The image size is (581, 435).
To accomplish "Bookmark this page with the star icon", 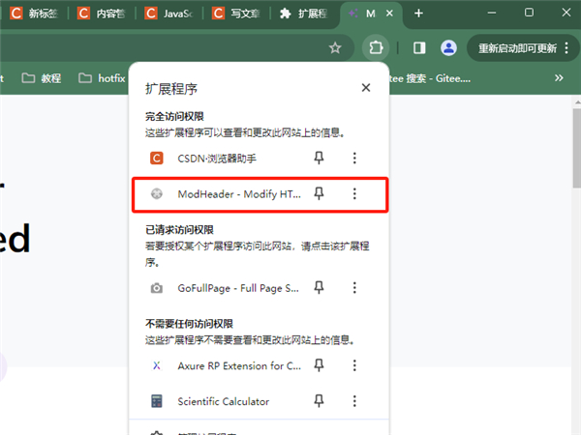I will [335, 47].
